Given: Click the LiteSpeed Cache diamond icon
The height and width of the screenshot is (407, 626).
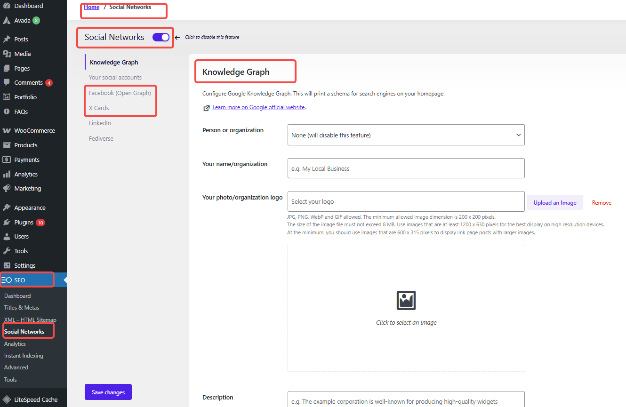Looking at the screenshot, I should coord(7,399).
